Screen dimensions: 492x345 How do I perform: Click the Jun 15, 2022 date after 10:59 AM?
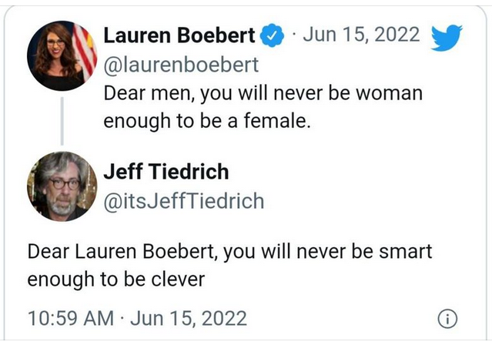click(x=189, y=318)
